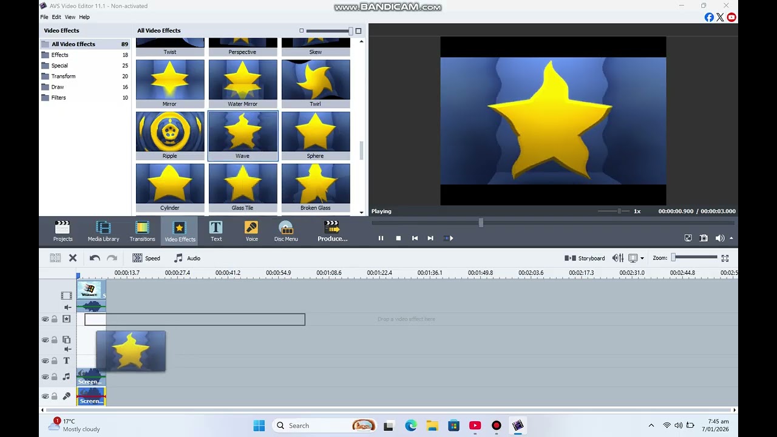Select the Water Mirror effect thumbnail

(243, 84)
